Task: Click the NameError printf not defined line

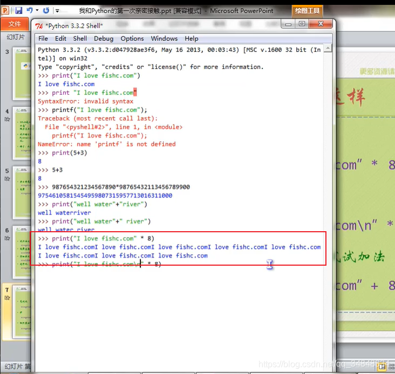Action: click(x=106, y=144)
